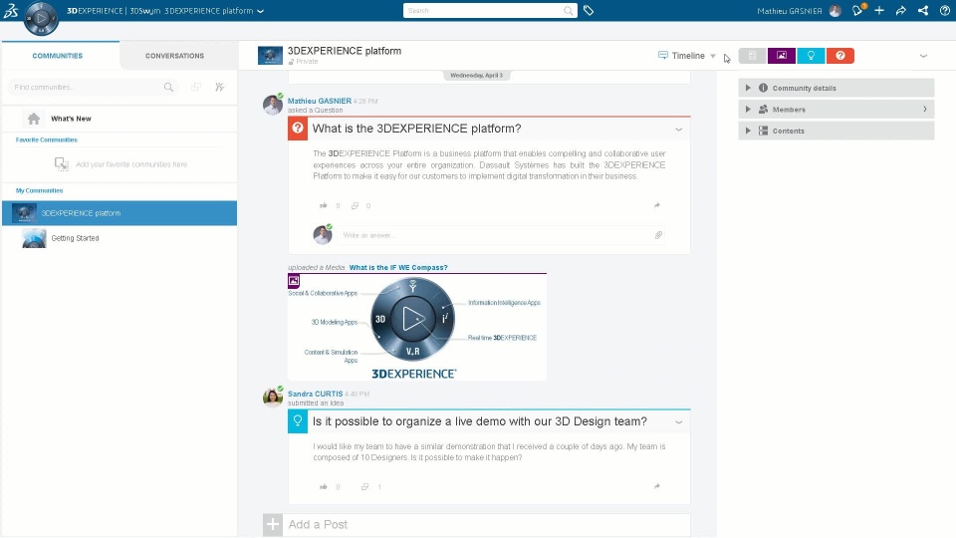This screenshot has height=538, width=956.
Task: Click comments icon under live demo idea
Action: coord(364,487)
